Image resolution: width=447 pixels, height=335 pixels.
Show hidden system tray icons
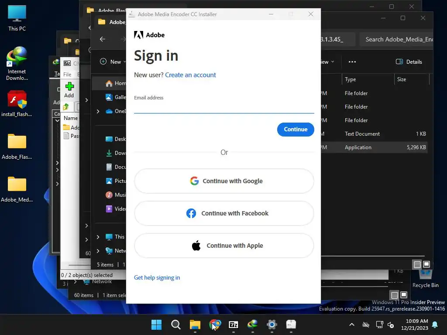(x=352, y=325)
